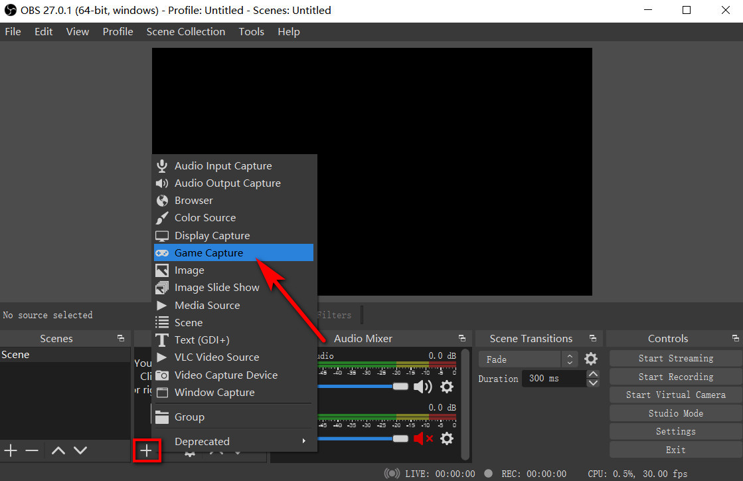The width and height of the screenshot is (743, 481).
Task: Click the black preview canvas
Action: click(x=372, y=171)
